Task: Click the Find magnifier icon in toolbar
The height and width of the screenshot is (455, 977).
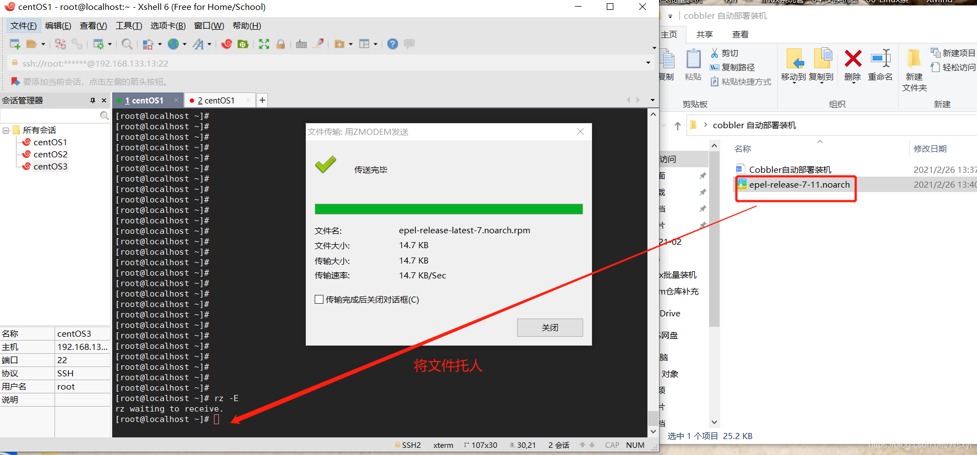Action: click(x=127, y=44)
